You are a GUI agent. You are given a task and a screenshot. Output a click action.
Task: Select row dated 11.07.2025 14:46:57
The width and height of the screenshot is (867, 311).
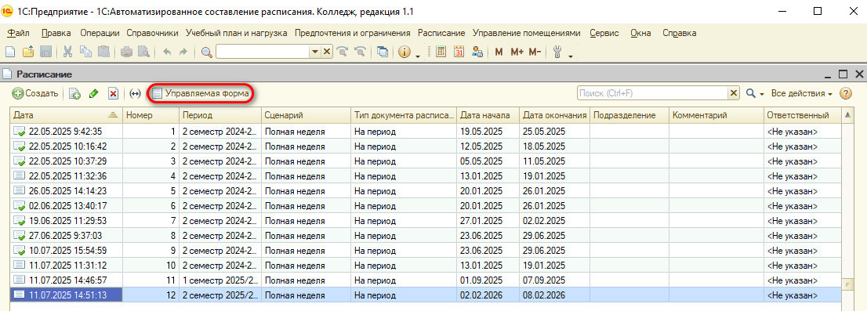pos(425,280)
